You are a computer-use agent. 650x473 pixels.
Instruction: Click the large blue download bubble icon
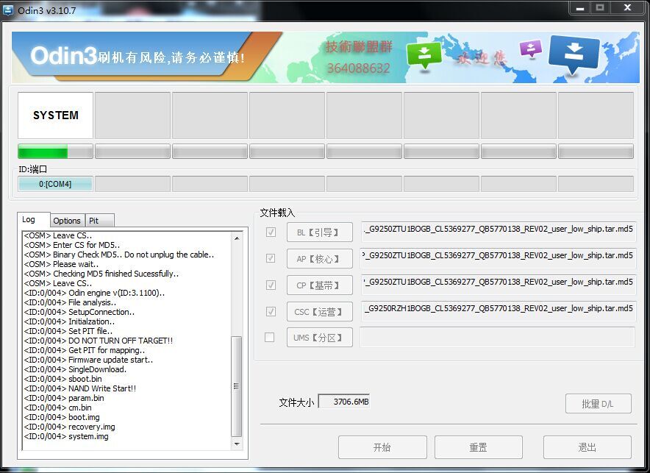click(x=574, y=54)
